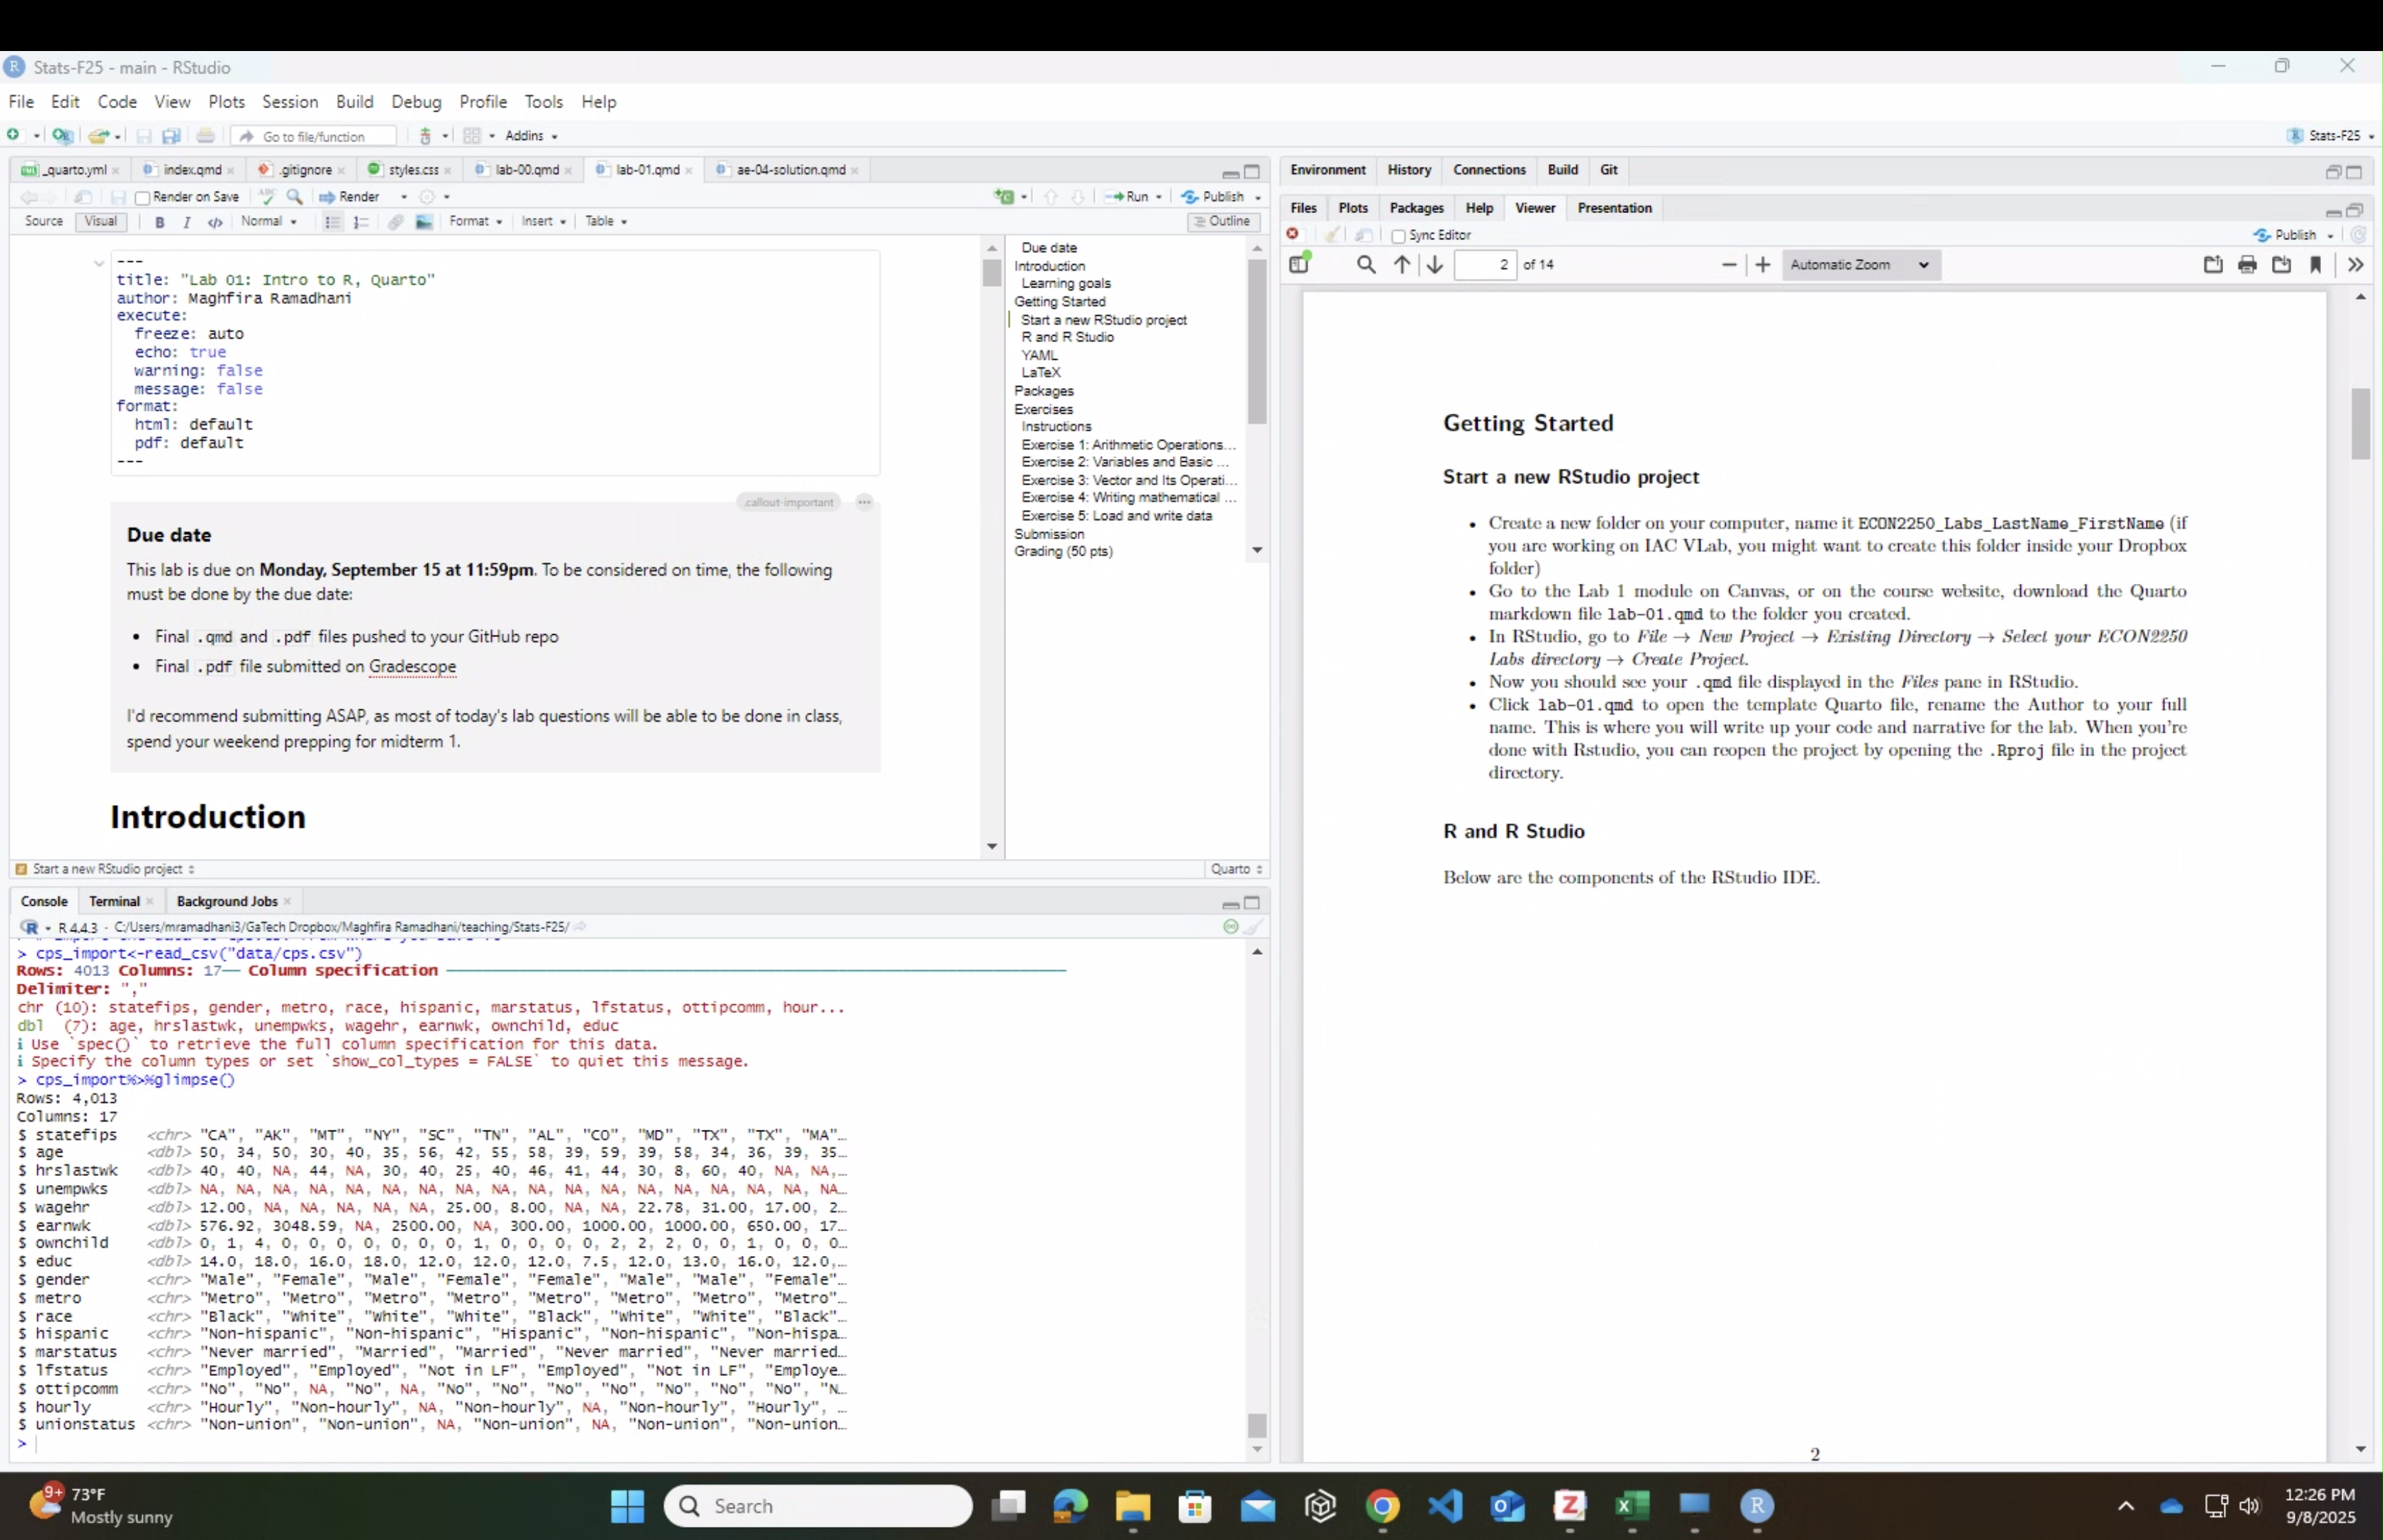2383x1540 pixels.
Task: Open the Session menu
Action: tap(290, 102)
